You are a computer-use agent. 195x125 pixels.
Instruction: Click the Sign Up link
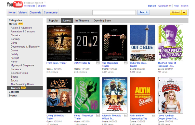coord(152,6)
